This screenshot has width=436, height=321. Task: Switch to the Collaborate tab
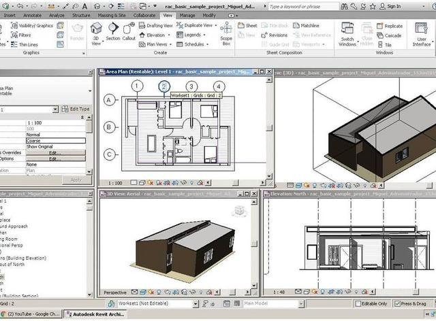coord(144,15)
